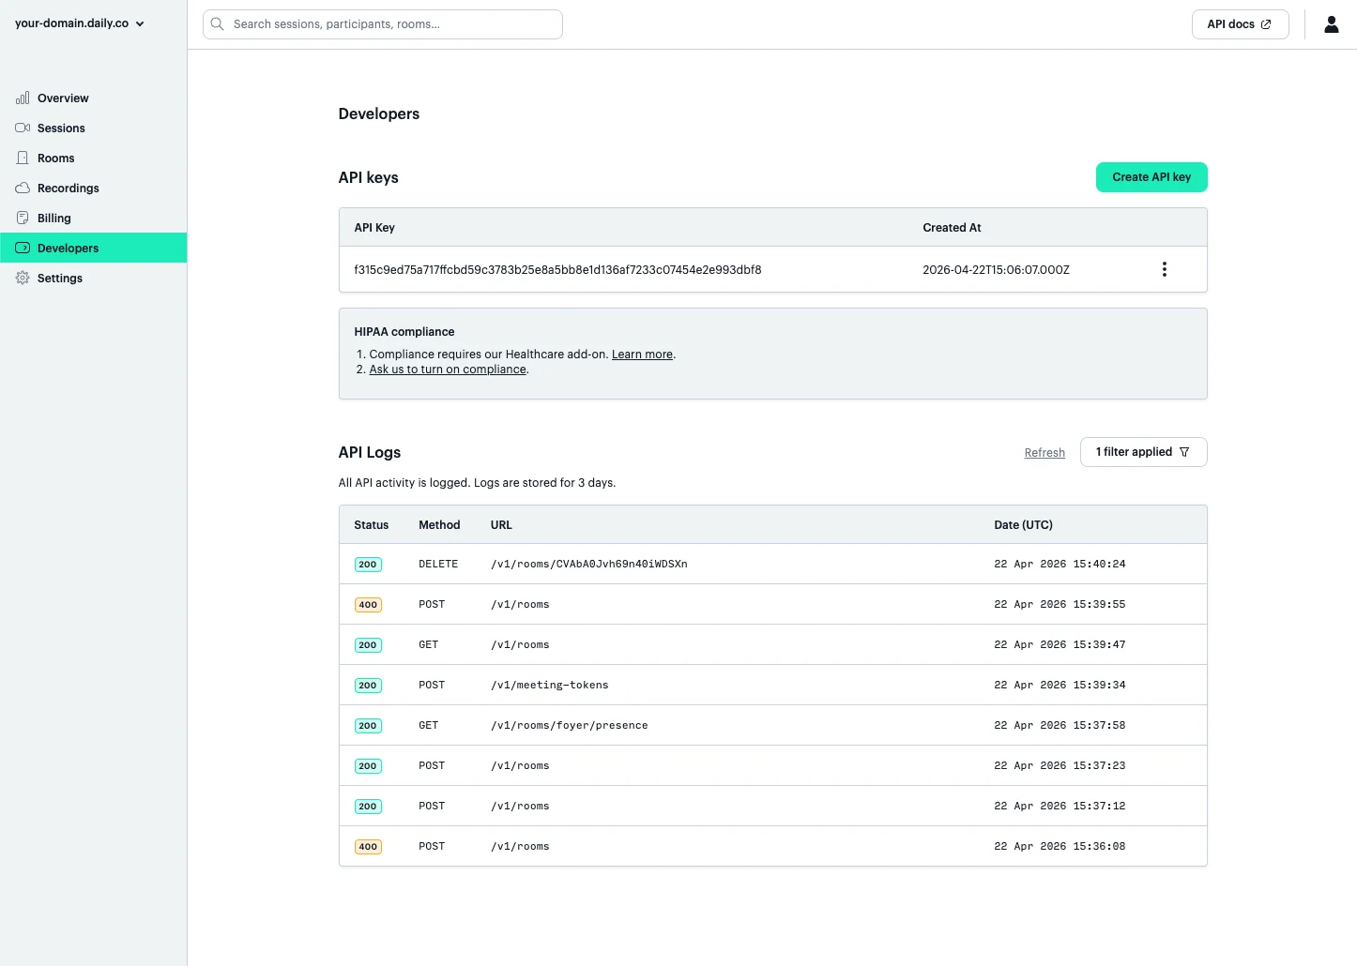The image size is (1357, 966).
Task: Go to Overview in the sidebar
Action: coord(94,98)
